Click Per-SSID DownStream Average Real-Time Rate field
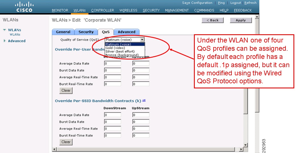Image resolution: width=296 pixels, height=153 pixels. tap(113, 128)
